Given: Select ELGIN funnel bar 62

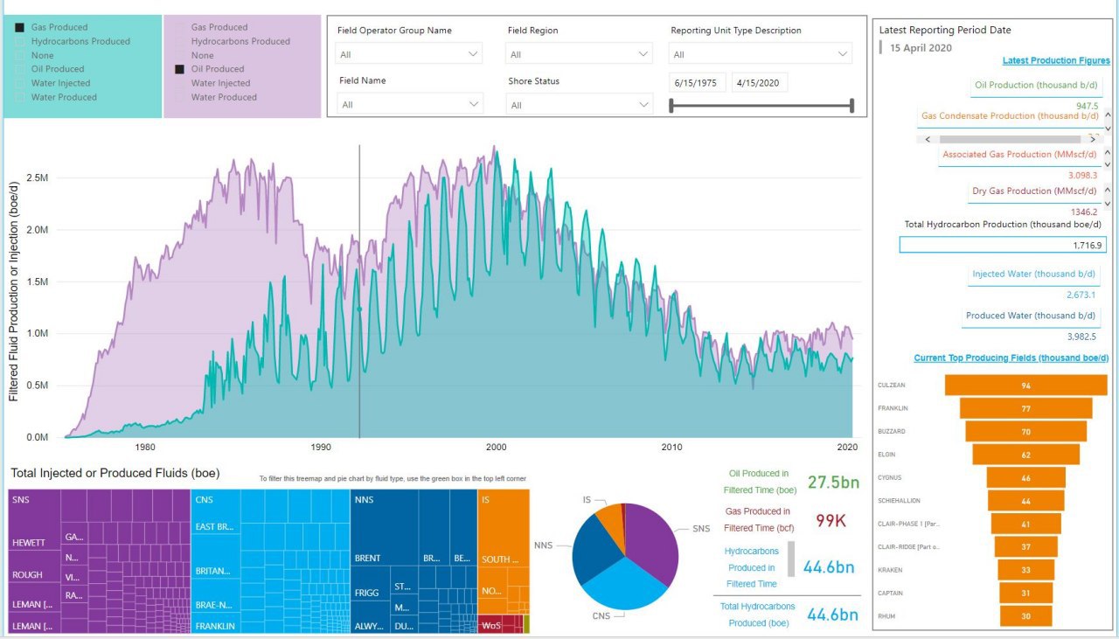Looking at the screenshot, I should pyautogui.click(x=1025, y=455).
